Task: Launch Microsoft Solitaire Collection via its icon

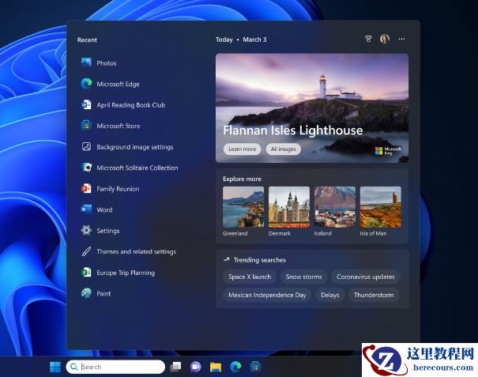Action: pyautogui.click(x=86, y=168)
